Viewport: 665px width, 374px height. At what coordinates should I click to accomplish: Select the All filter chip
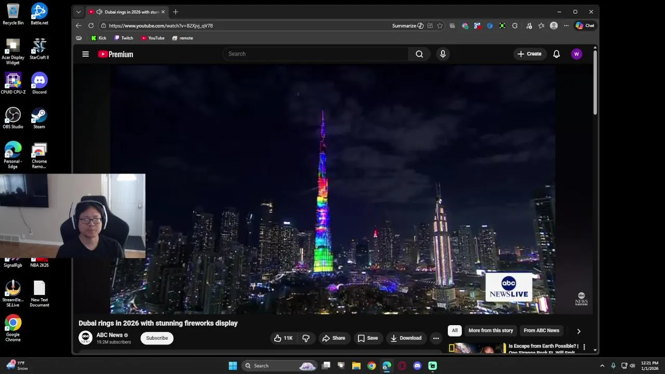tap(455, 330)
